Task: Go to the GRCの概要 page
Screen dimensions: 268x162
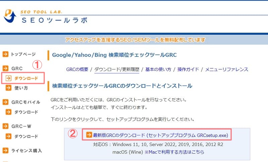Action: [x=77, y=69]
